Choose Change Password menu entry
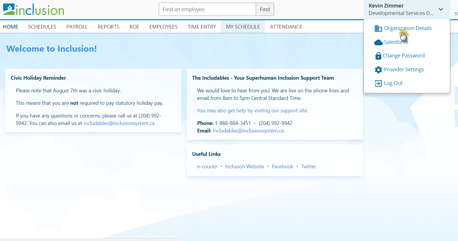The width and height of the screenshot is (458, 241). pos(403,56)
